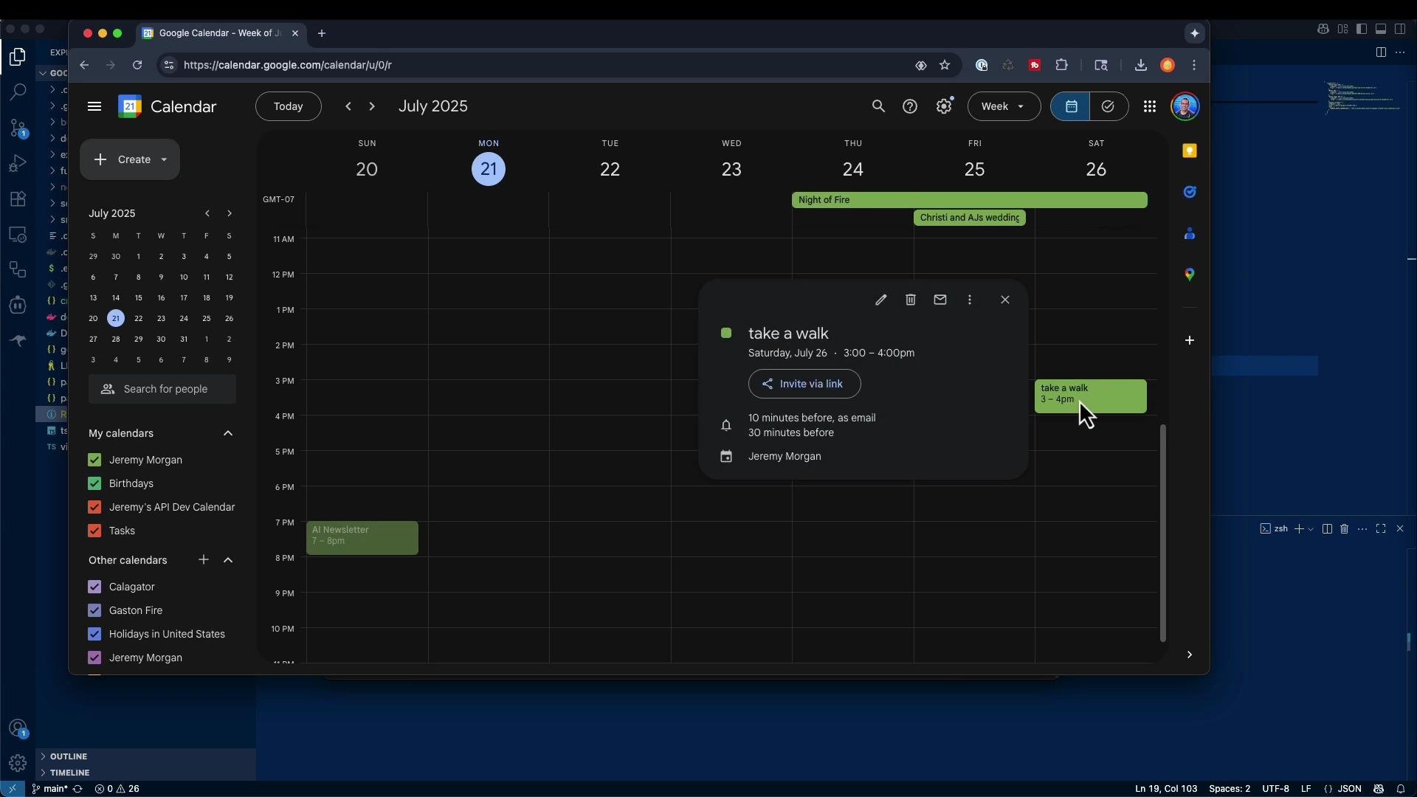Open Night of Fire all-day event
Screen dimensions: 1417x797
970,200
